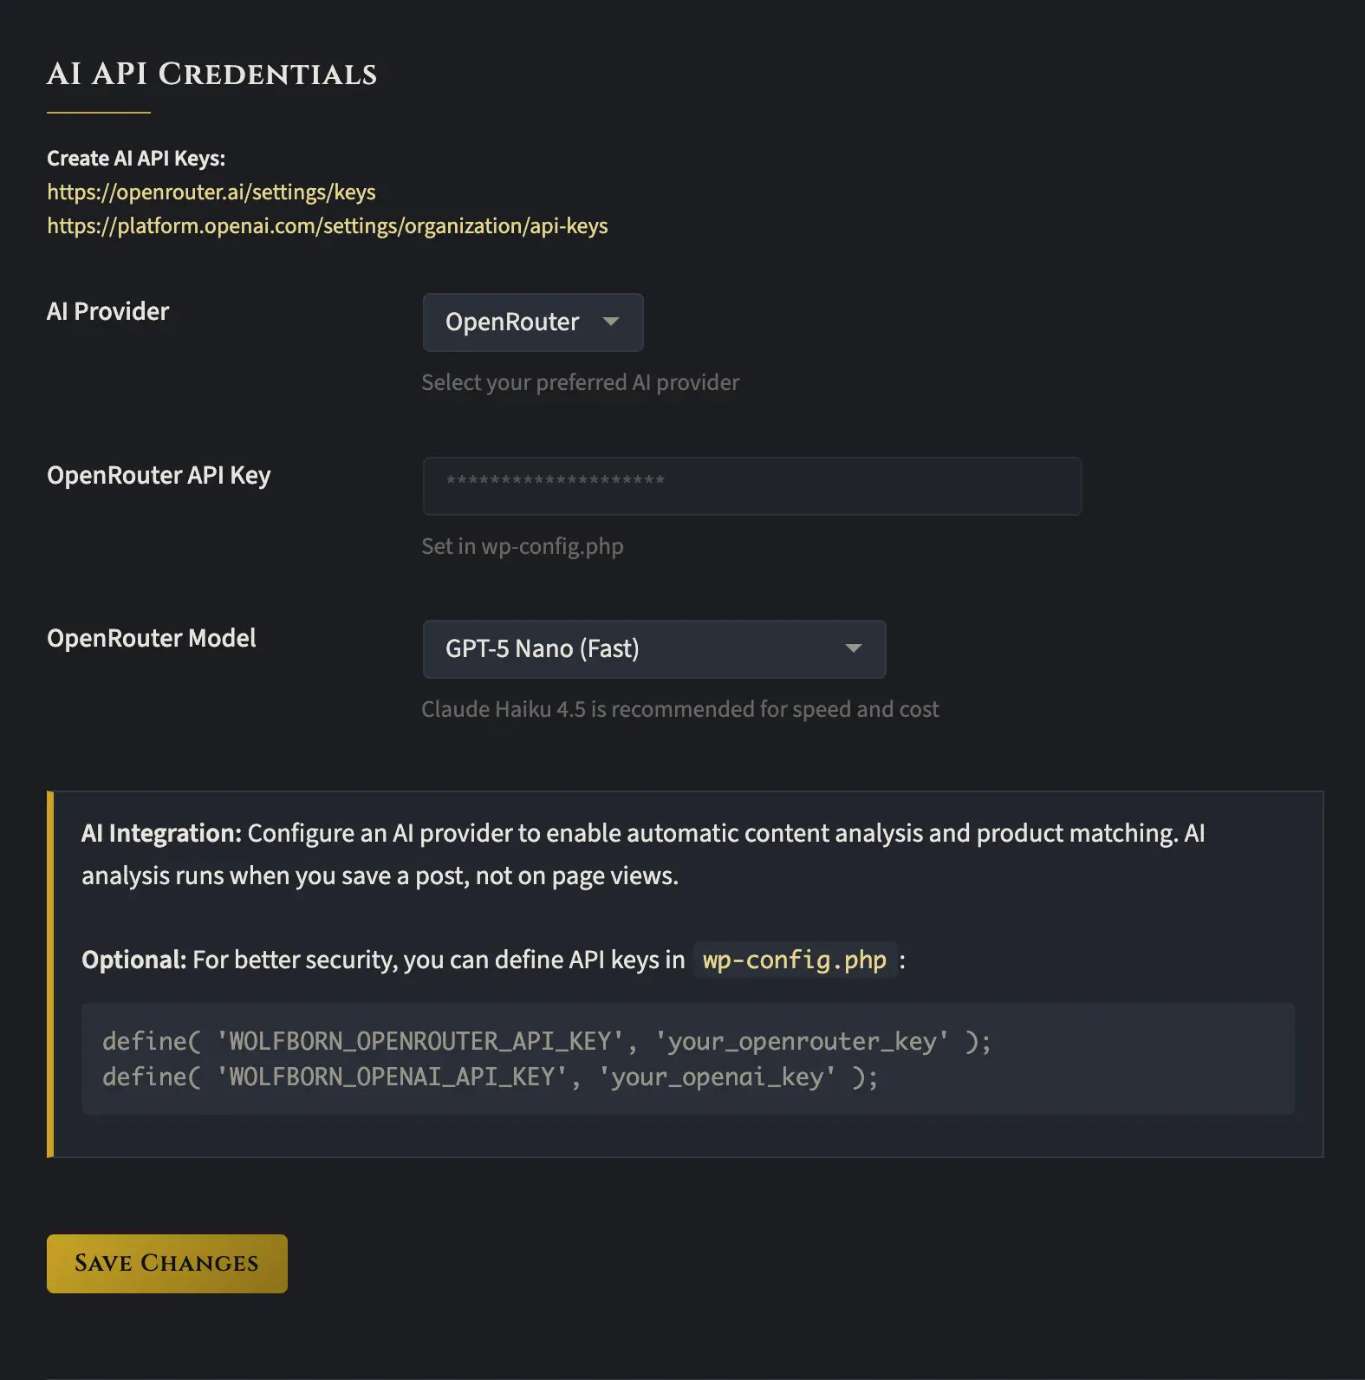The height and width of the screenshot is (1380, 1365).
Task: Click the WOLFBORN_OPENROUTER_API_KEY define line
Action: click(546, 1040)
